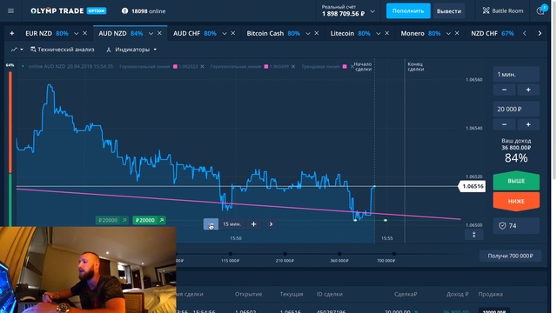Click the shield 74 indicator
Image resolution: width=557 pixels, height=313 pixels.
tap(516, 226)
